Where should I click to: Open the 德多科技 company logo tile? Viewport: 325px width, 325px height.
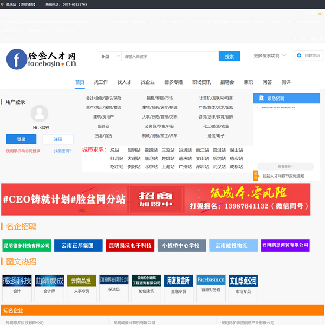click(x=17, y=281)
